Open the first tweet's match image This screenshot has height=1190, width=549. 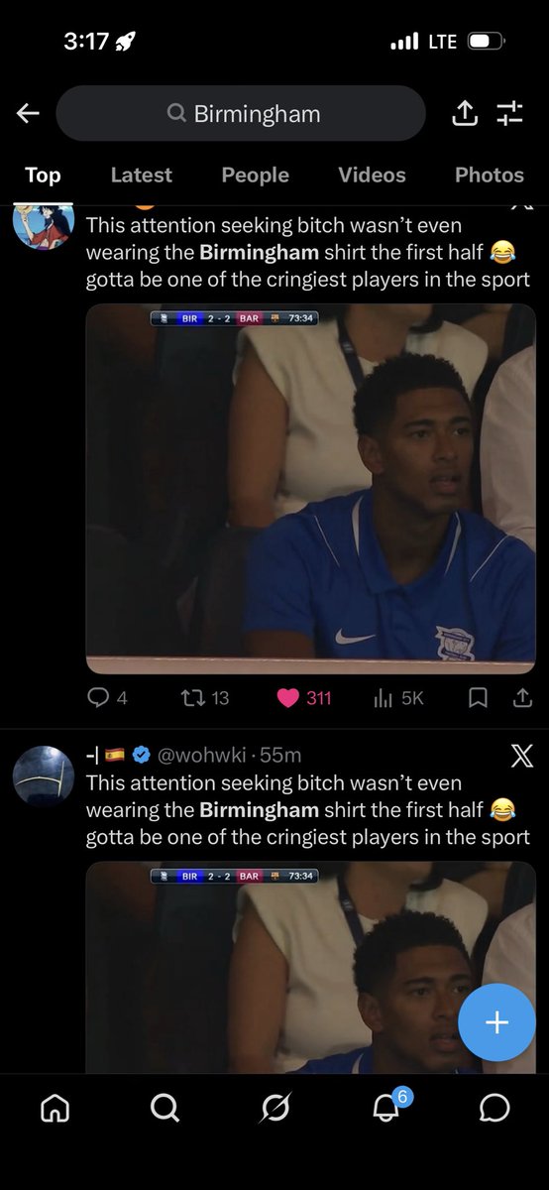(x=310, y=489)
